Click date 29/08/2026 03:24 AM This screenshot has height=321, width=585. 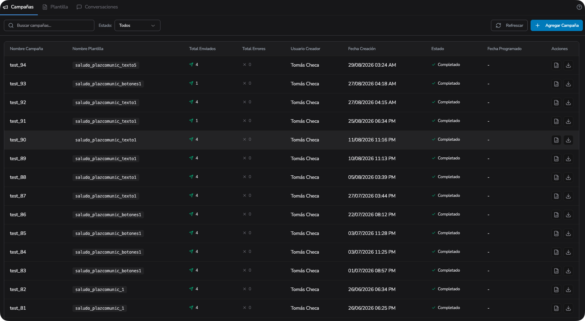point(372,65)
